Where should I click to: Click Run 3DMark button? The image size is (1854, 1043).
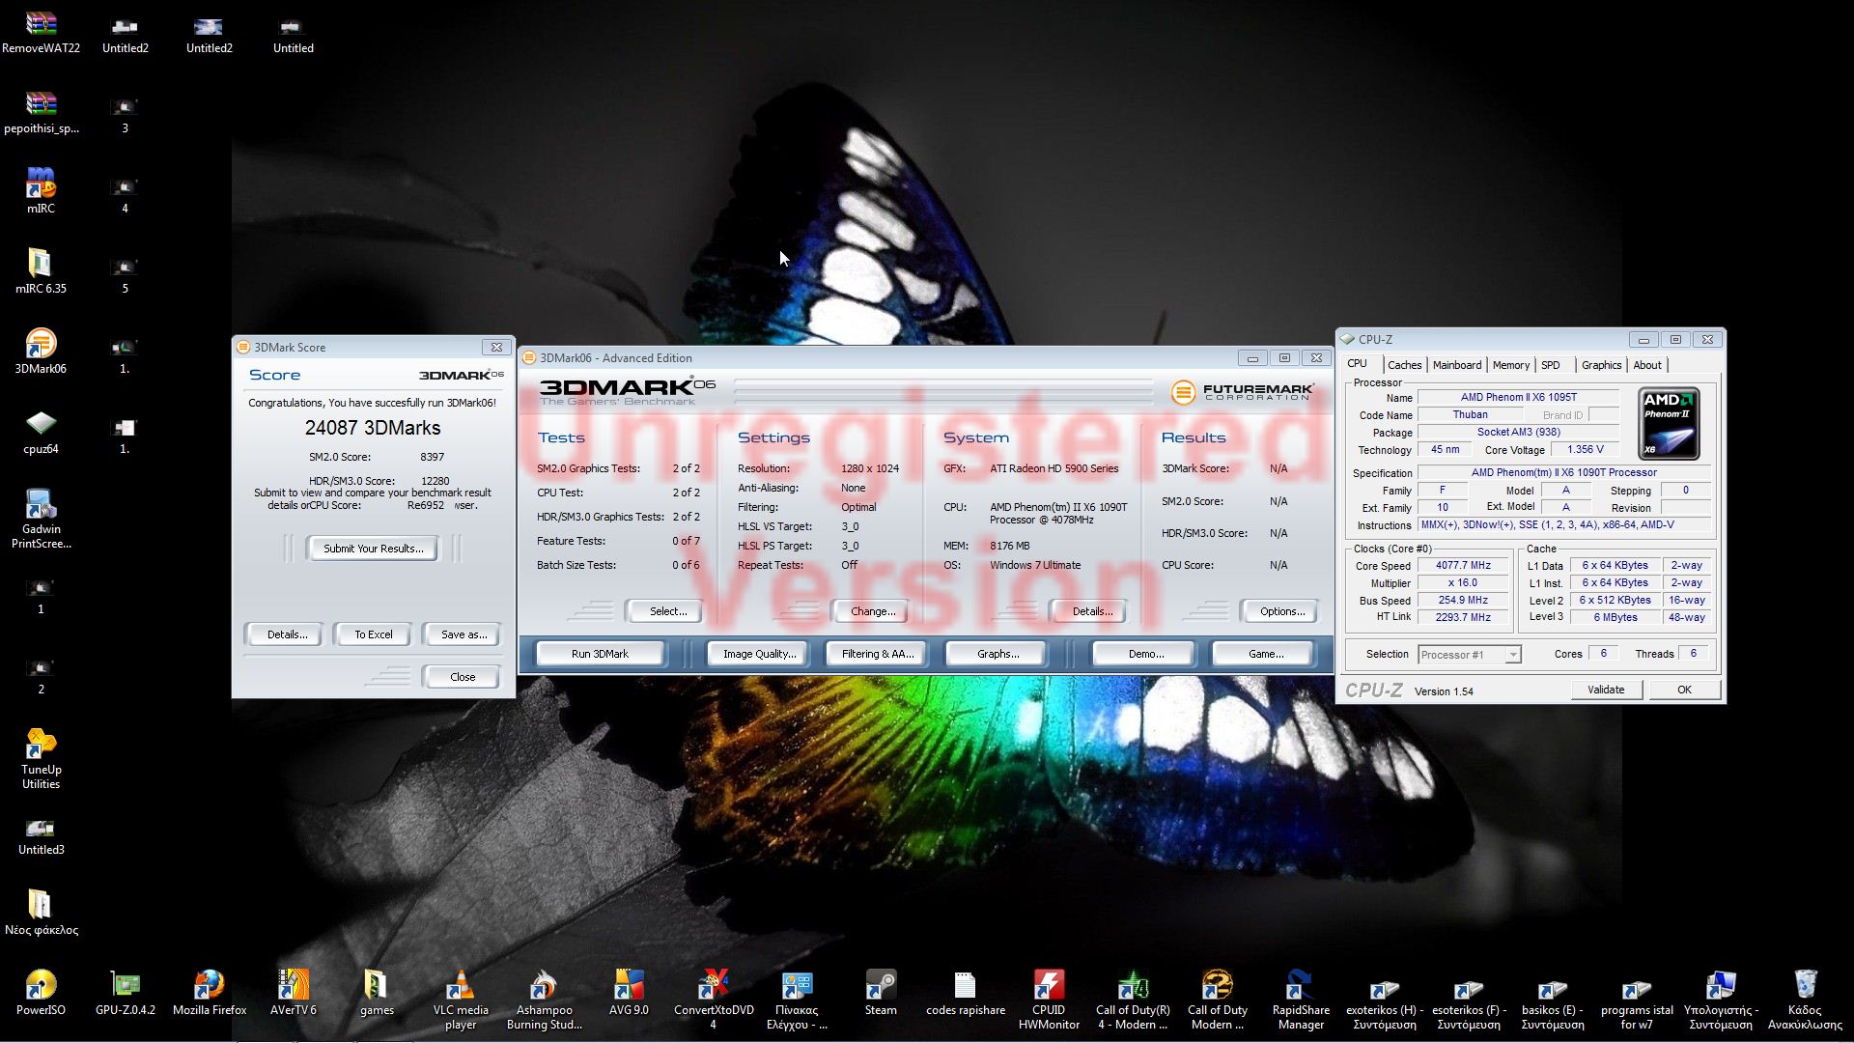tap(600, 654)
